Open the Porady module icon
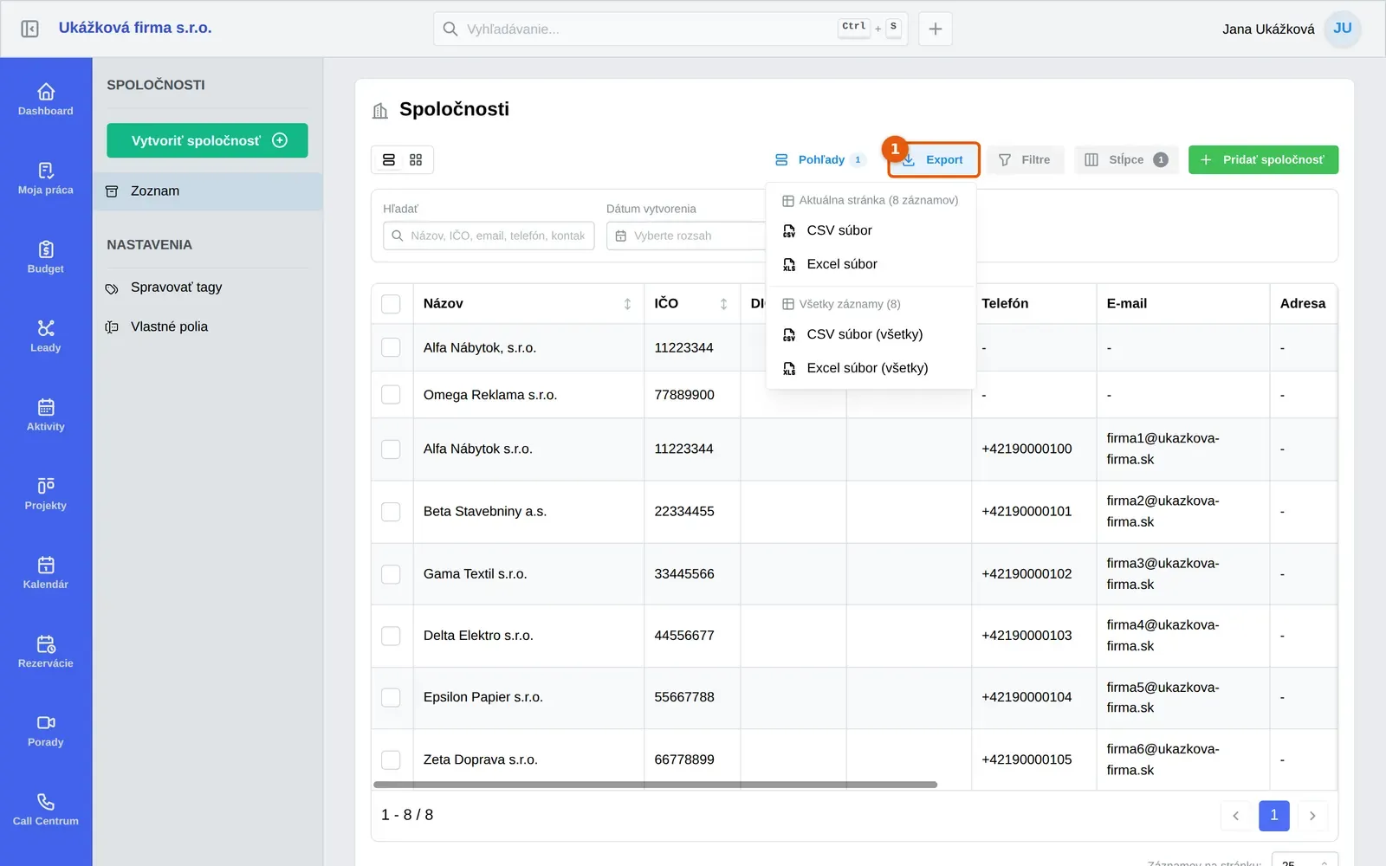The image size is (1386, 866). [x=46, y=729]
